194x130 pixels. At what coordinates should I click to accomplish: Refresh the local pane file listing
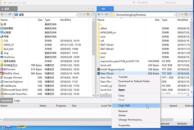(x=93, y=14)
